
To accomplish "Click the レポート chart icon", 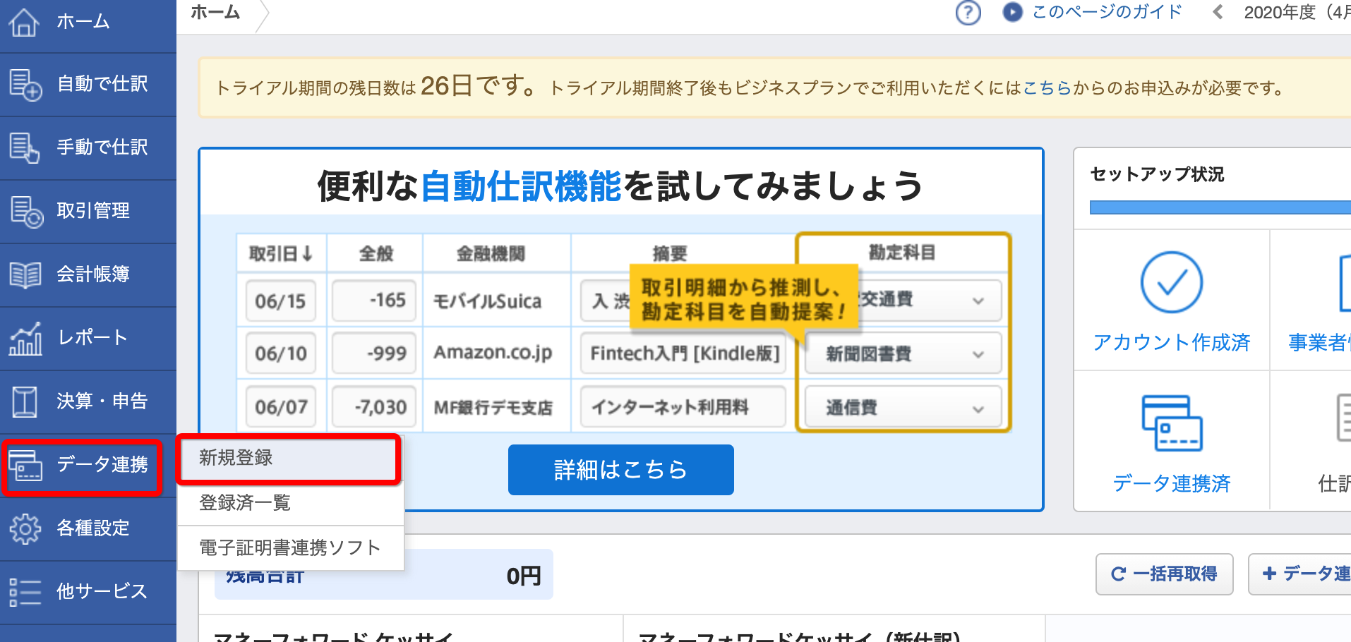I will pyautogui.click(x=25, y=338).
